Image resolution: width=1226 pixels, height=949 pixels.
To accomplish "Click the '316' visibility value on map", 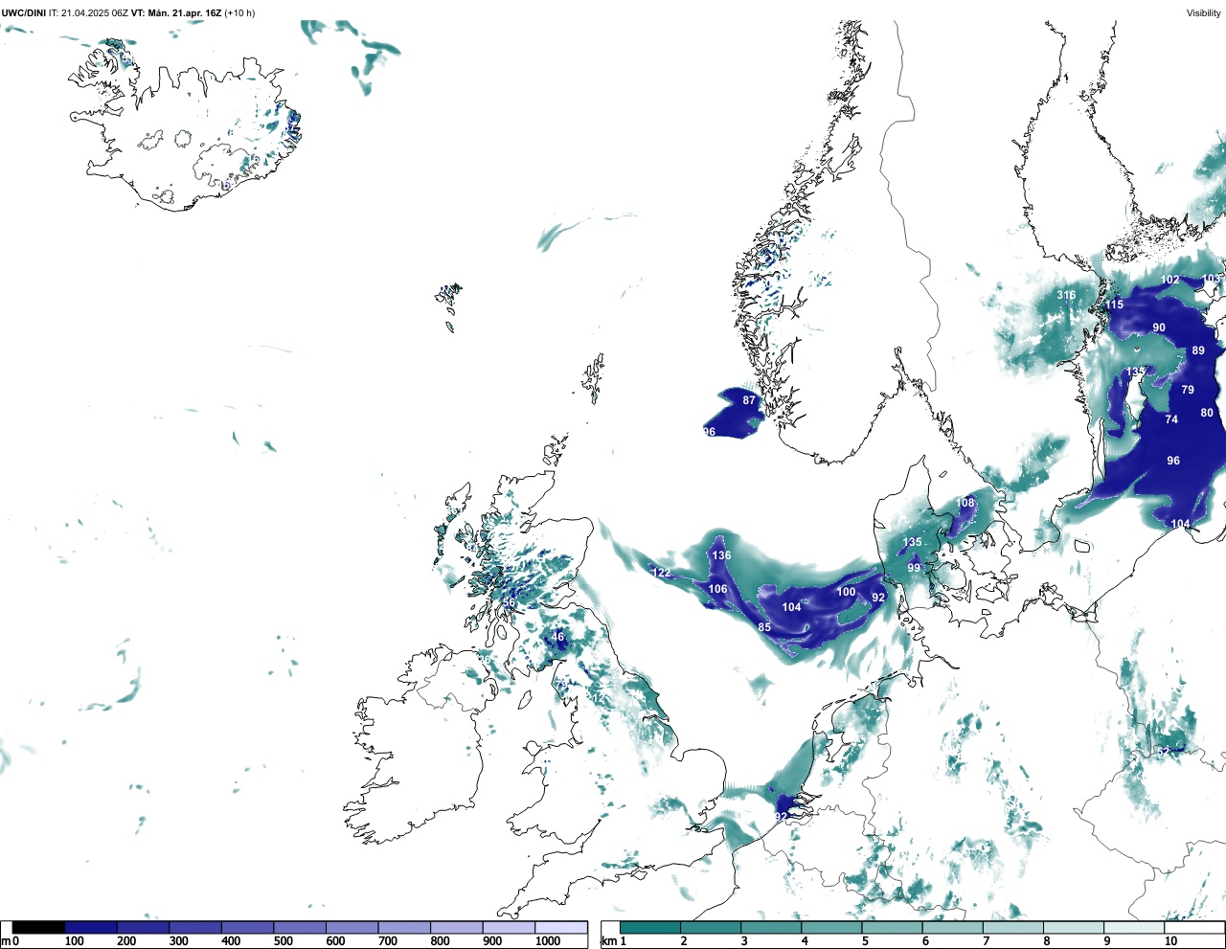I will (1066, 296).
